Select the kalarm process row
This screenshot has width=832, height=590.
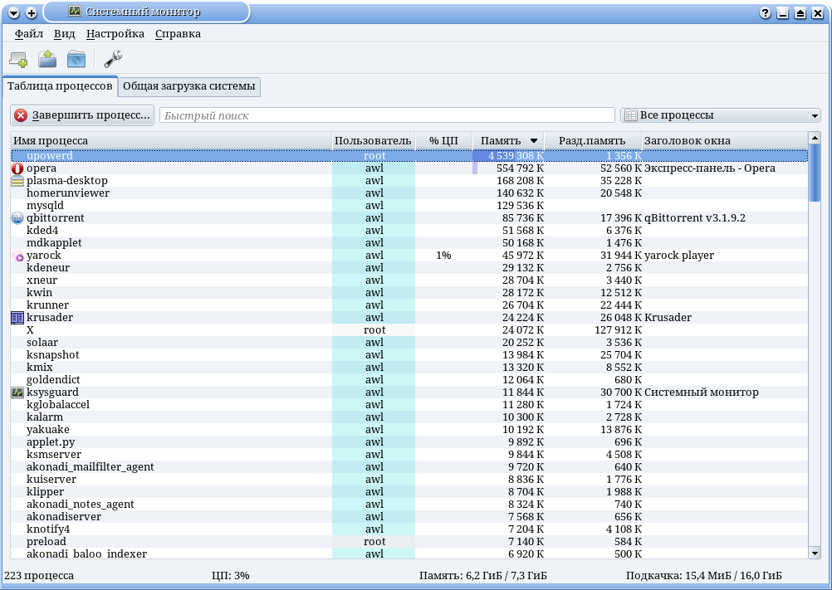coord(409,417)
